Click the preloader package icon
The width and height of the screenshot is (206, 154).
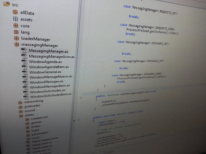click(20, 107)
